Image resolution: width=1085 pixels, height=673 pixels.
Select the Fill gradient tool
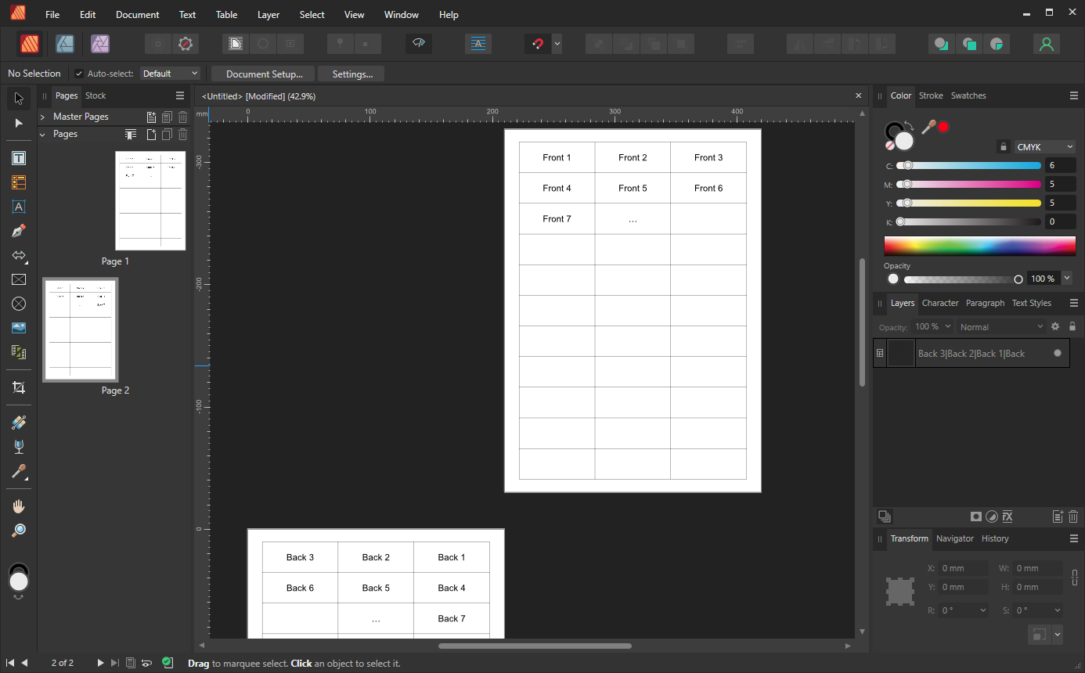pyautogui.click(x=19, y=423)
